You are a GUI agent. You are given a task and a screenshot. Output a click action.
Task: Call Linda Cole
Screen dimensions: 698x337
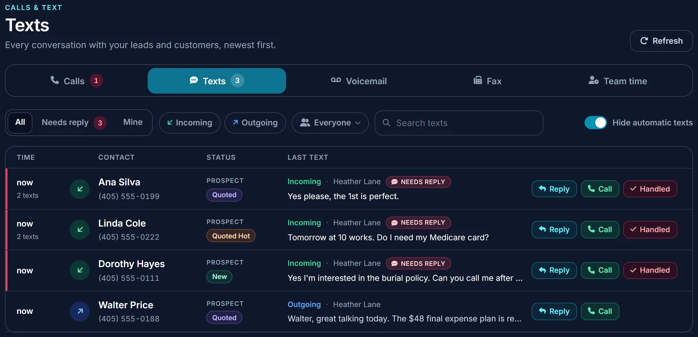600,229
